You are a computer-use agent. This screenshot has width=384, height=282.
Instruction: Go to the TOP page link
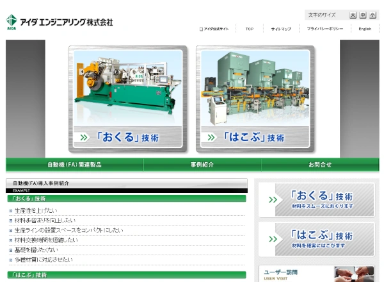pyautogui.click(x=250, y=29)
